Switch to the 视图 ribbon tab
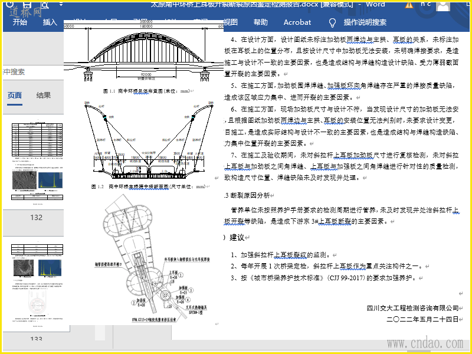Screen dimensions: 472x354 point(230,22)
